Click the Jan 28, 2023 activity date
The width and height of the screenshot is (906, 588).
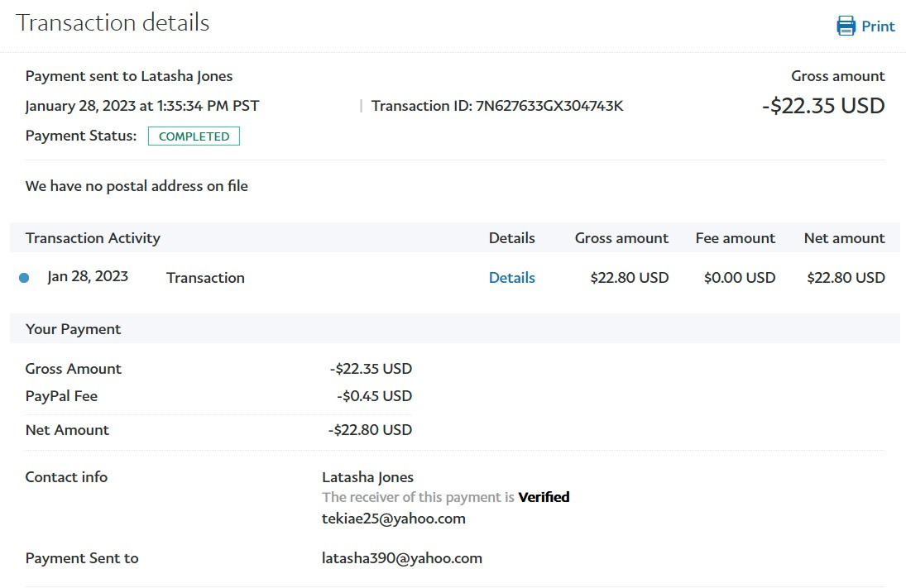[x=88, y=276]
